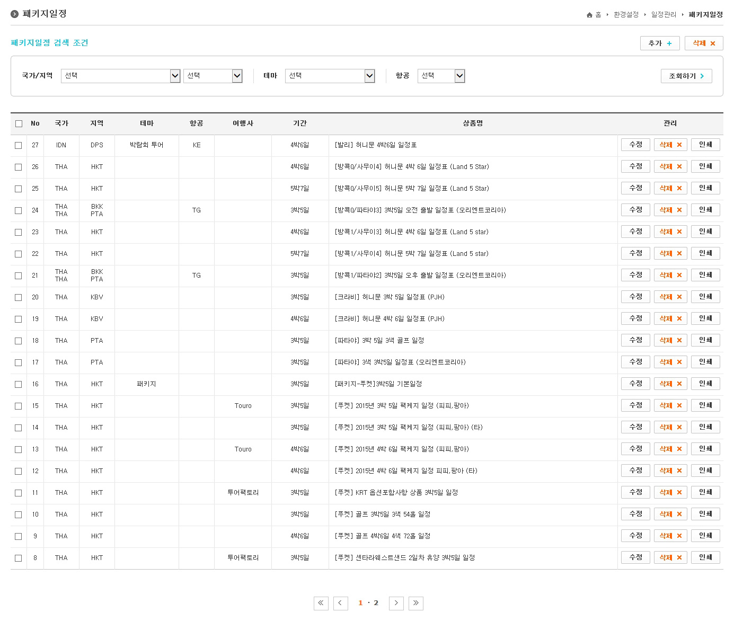Click the home icon in the breadcrumb

589,15
